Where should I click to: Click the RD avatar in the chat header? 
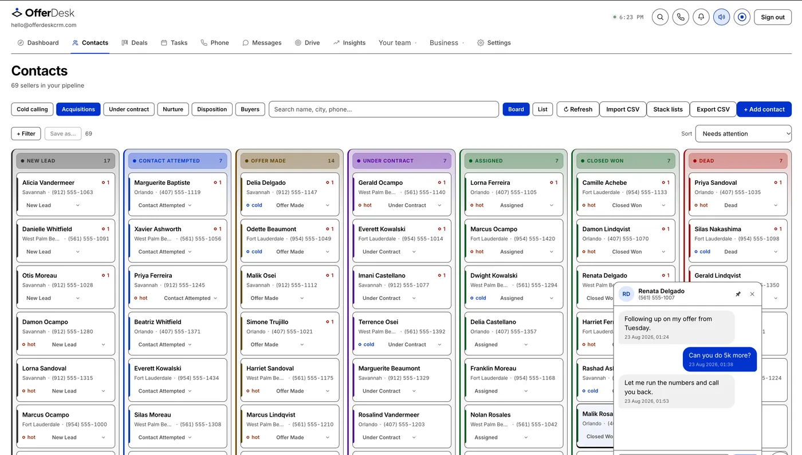click(x=626, y=294)
